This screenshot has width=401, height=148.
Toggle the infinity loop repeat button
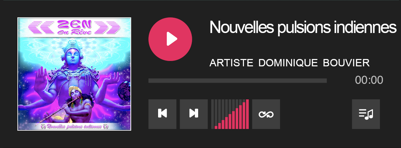pos(266,114)
